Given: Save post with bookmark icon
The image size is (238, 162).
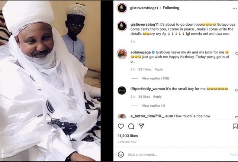Looking at the screenshot, I should click(x=235, y=126).
